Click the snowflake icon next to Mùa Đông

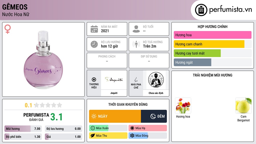132,135
